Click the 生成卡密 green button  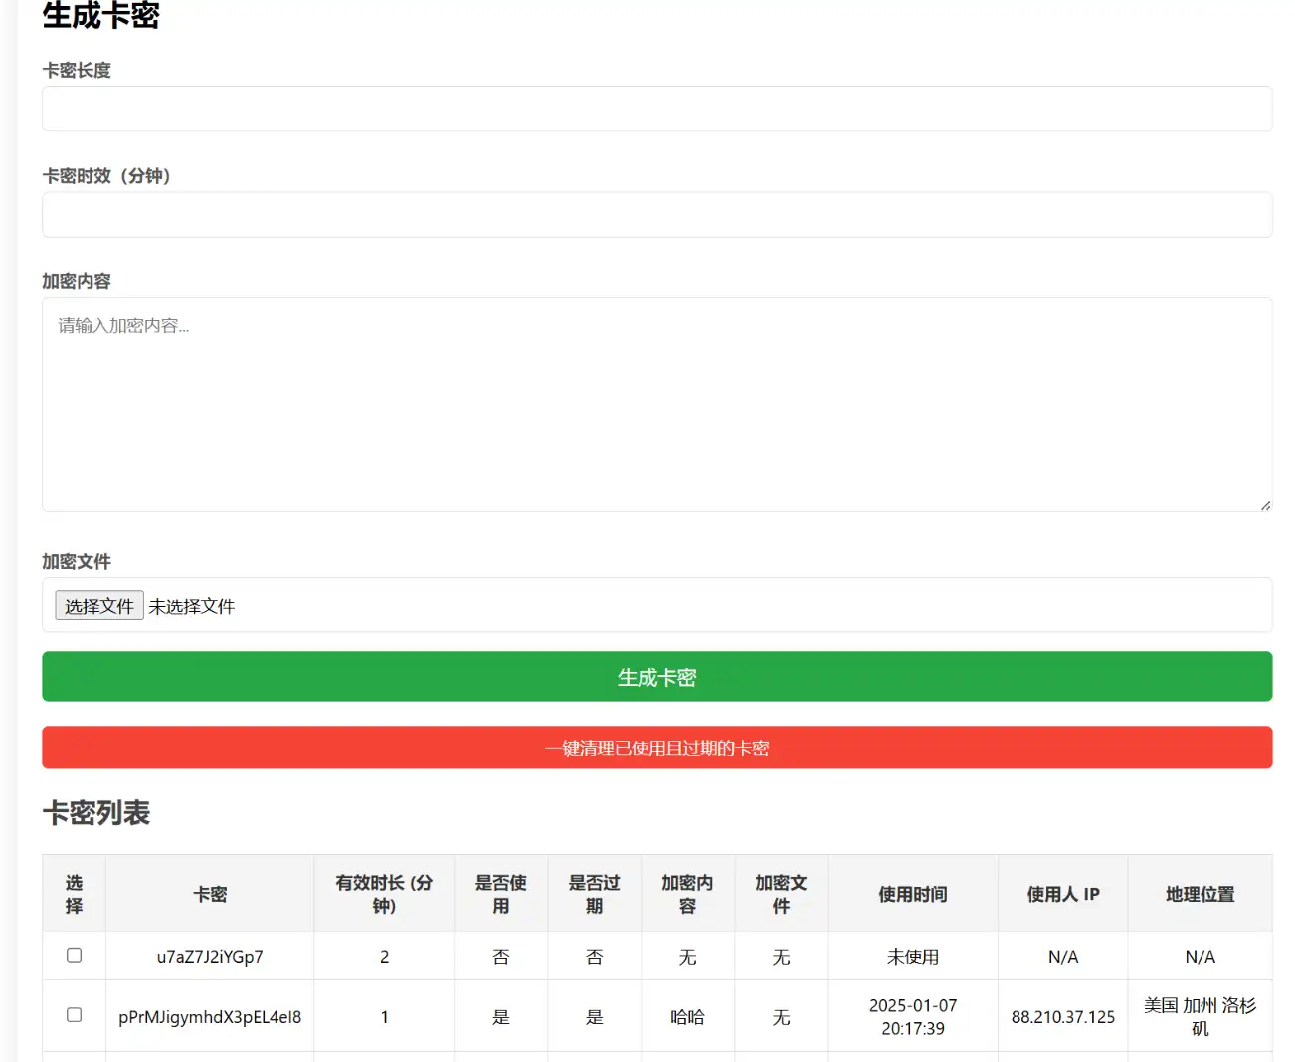coord(656,677)
